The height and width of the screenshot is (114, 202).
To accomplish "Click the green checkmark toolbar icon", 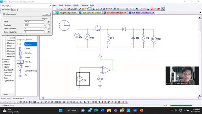I will (61, 9).
